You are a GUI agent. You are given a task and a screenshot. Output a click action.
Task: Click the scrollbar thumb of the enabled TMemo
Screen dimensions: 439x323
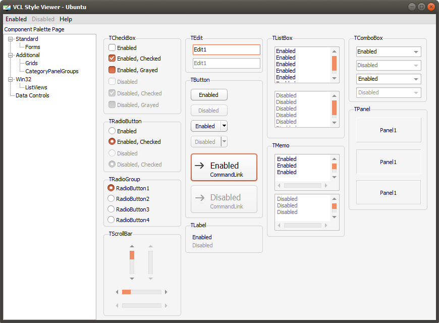coord(334,167)
